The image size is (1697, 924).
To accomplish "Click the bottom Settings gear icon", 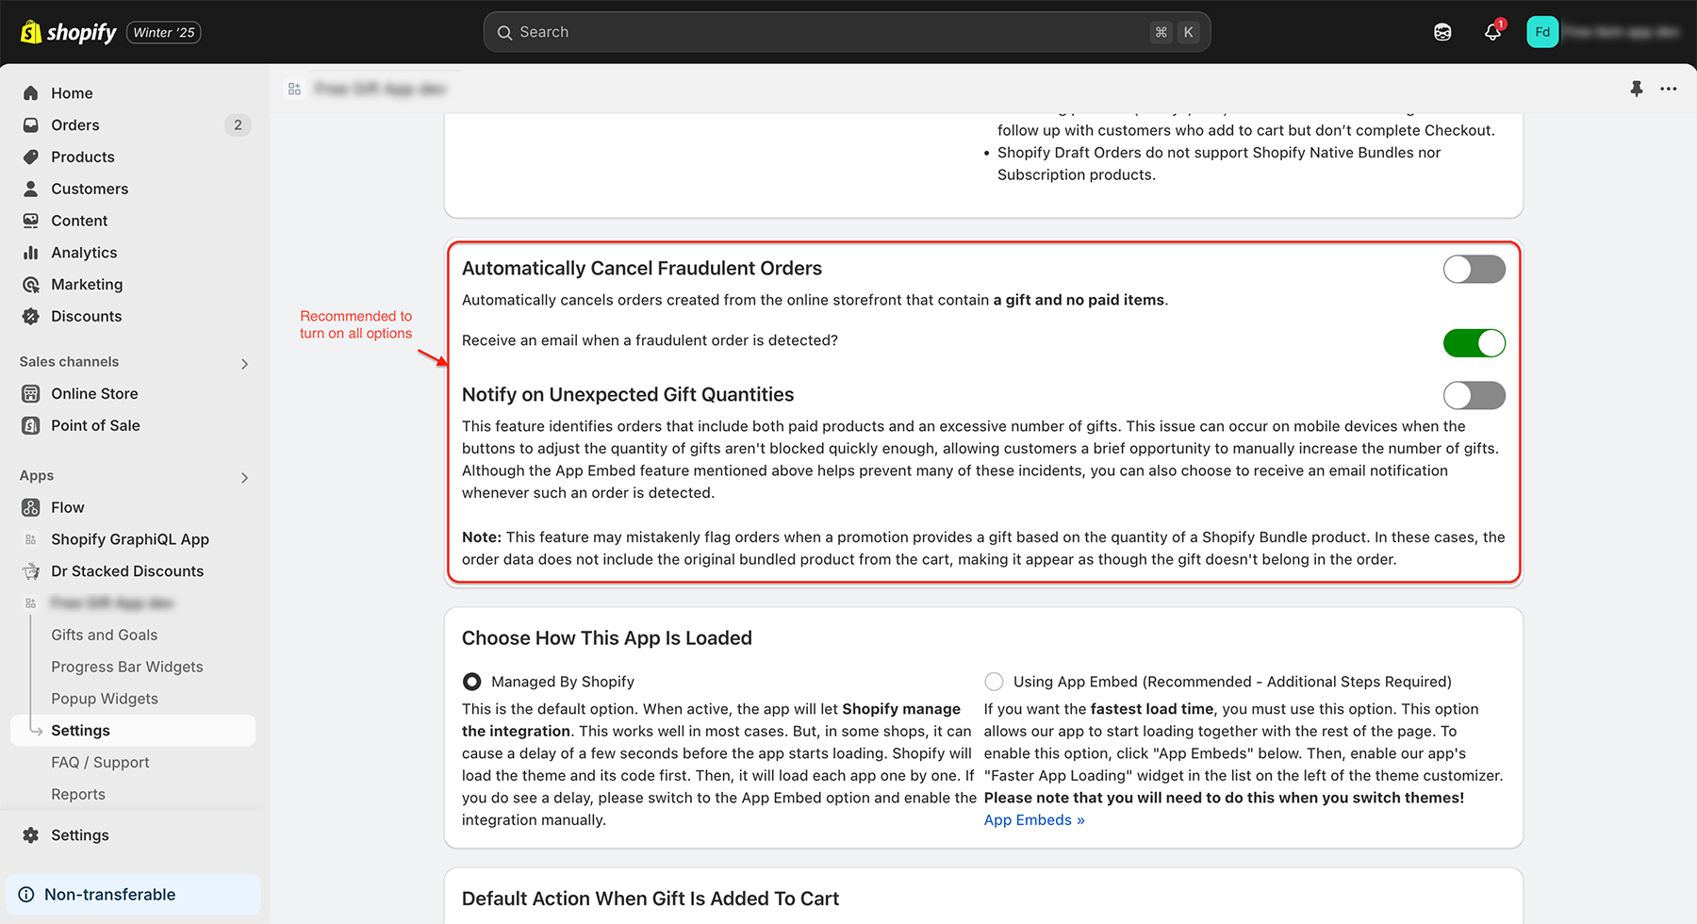I will [31, 835].
